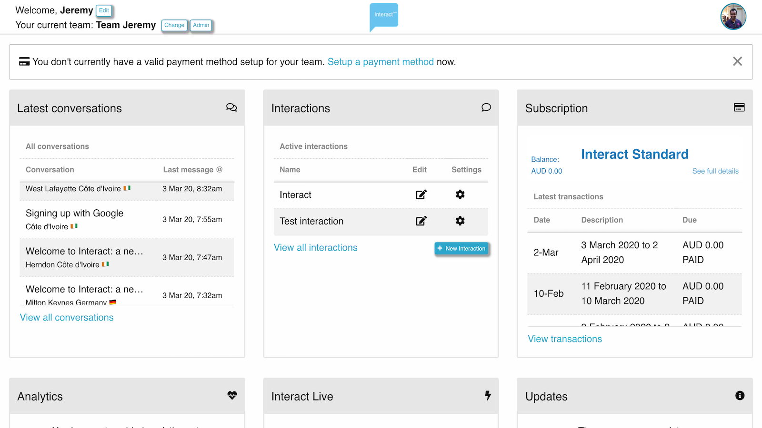Select the Test interaction row name
Viewport: 762px width, 428px height.
point(311,221)
